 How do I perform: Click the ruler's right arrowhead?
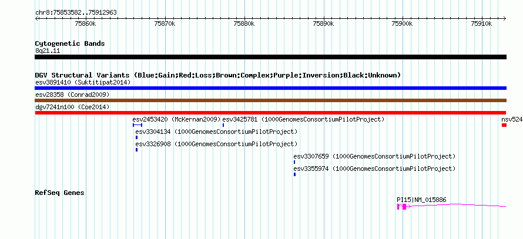[x=505, y=18]
